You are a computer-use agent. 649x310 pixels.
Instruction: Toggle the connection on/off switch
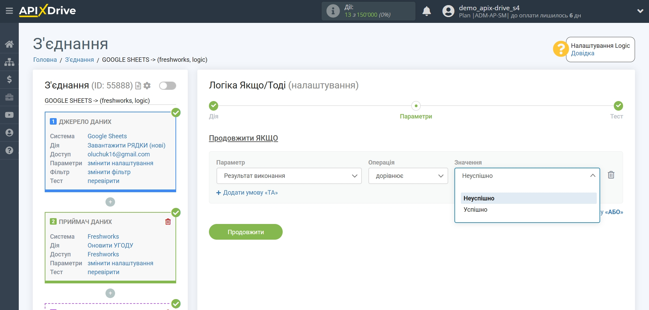click(167, 86)
